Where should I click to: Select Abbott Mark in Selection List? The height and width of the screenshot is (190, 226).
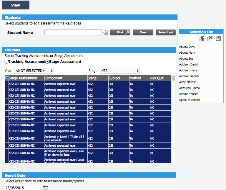point(187,53)
